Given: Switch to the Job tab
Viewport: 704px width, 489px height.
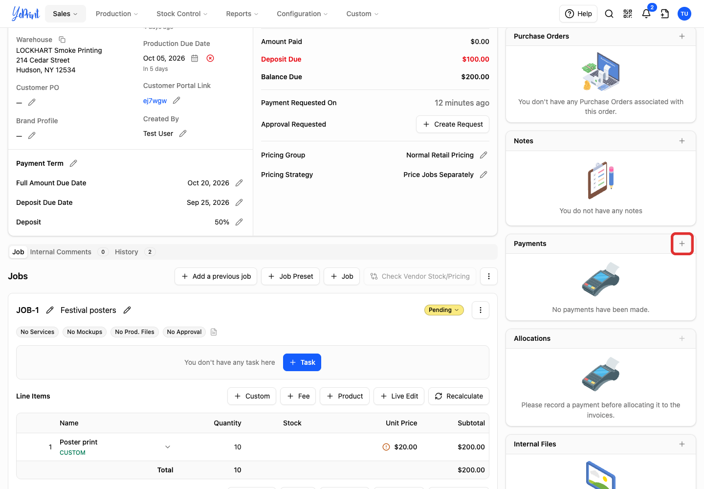Looking at the screenshot, I should tap(18, 252).
